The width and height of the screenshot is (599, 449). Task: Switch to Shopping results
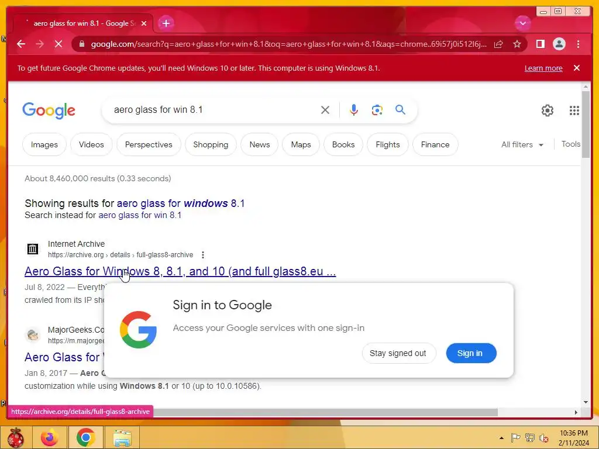pyautogui.click(x=211, y=145)
